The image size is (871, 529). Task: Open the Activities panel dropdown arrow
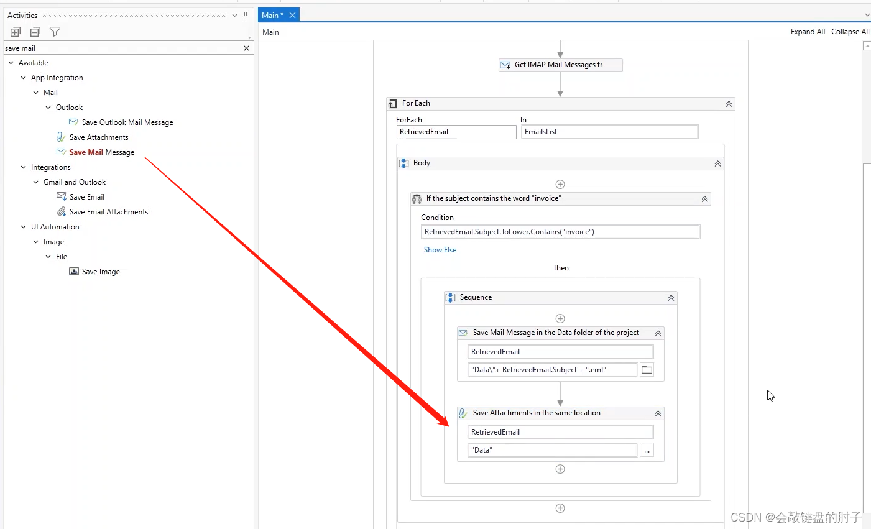click(234, 16)
